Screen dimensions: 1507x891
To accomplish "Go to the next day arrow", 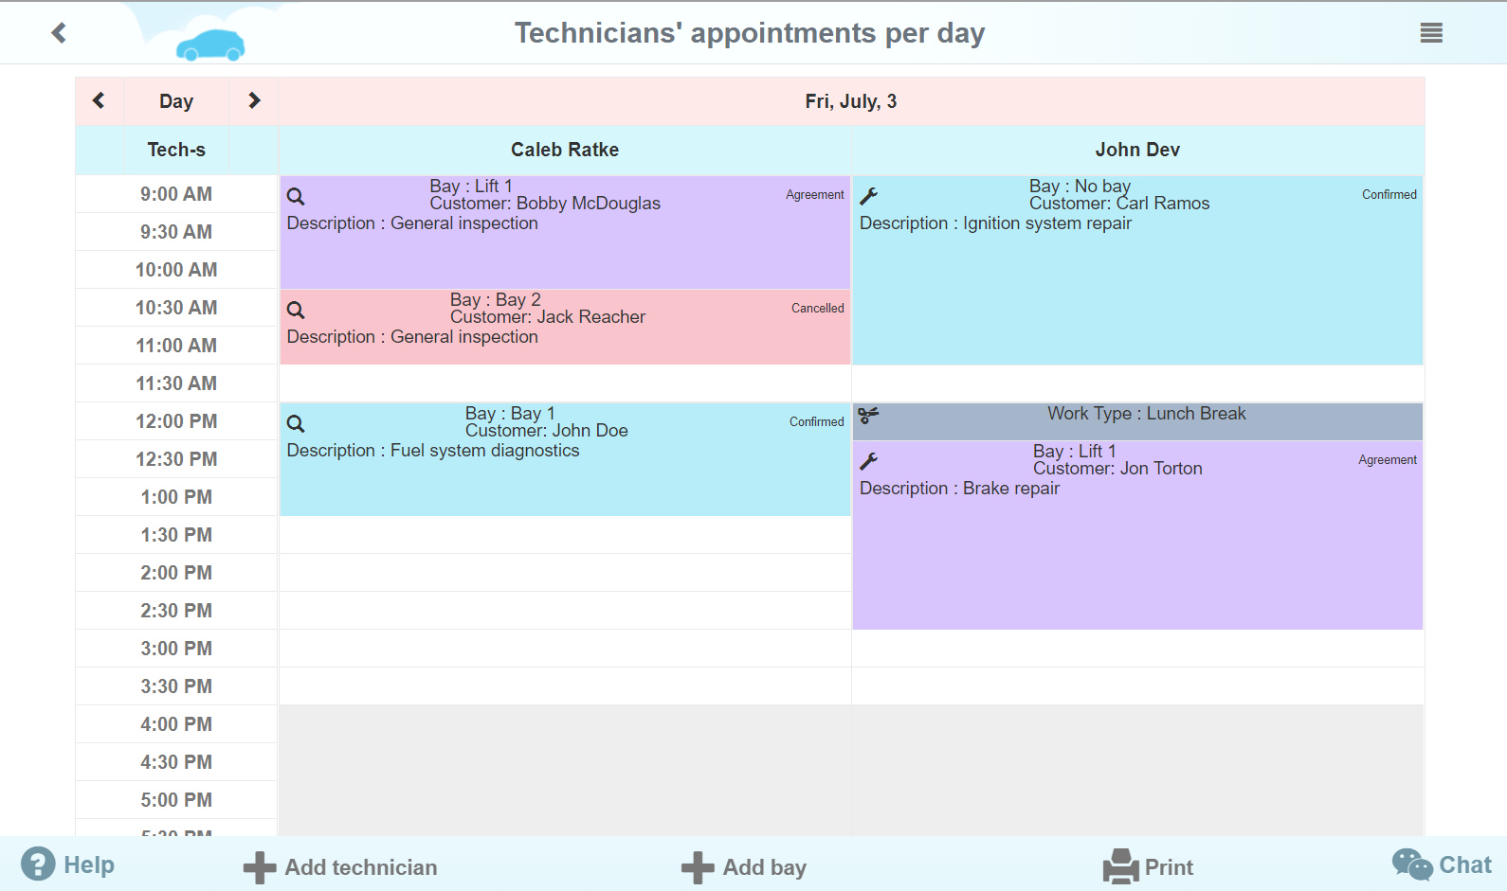I will pos(254,100).
